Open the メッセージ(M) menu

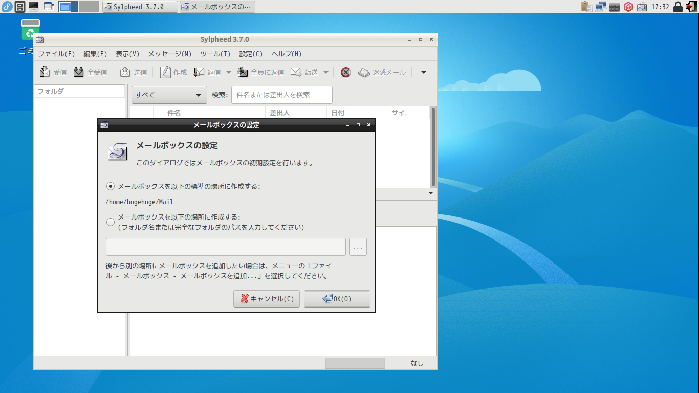click(x=170, y=54)
